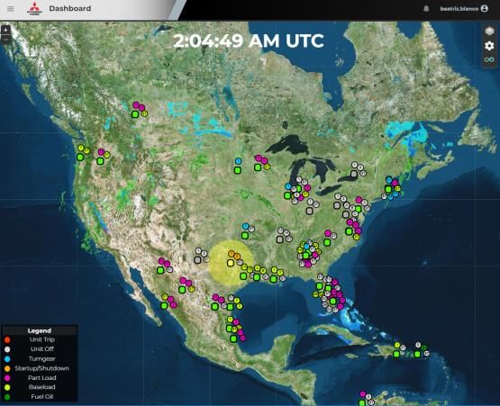Open the map layers selector

pos(489,31)
